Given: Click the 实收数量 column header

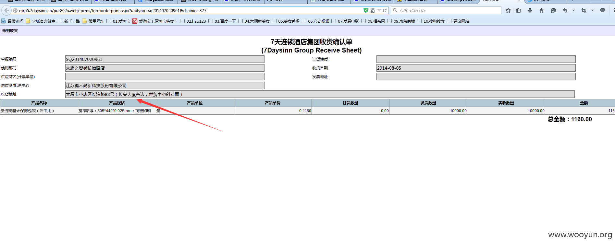Looking at the screenshot, I should tap(506, 103).
